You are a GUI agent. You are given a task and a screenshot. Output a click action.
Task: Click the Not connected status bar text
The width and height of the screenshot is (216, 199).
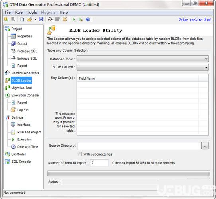[x=14, y=193]
